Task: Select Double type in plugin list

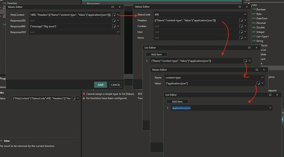Action: coord(261,28)
